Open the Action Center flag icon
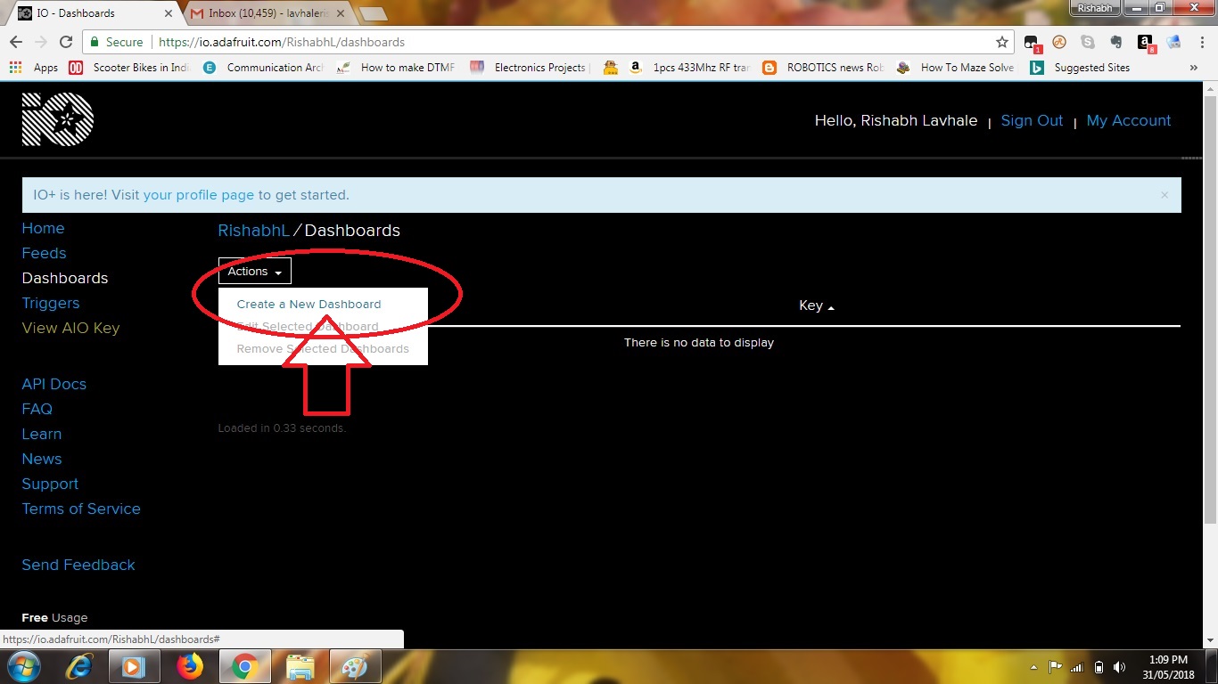 1055,667
